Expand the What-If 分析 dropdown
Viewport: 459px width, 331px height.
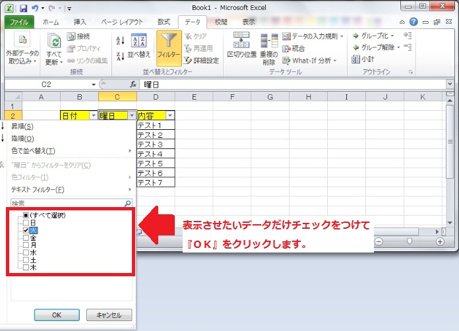[335, 61]
